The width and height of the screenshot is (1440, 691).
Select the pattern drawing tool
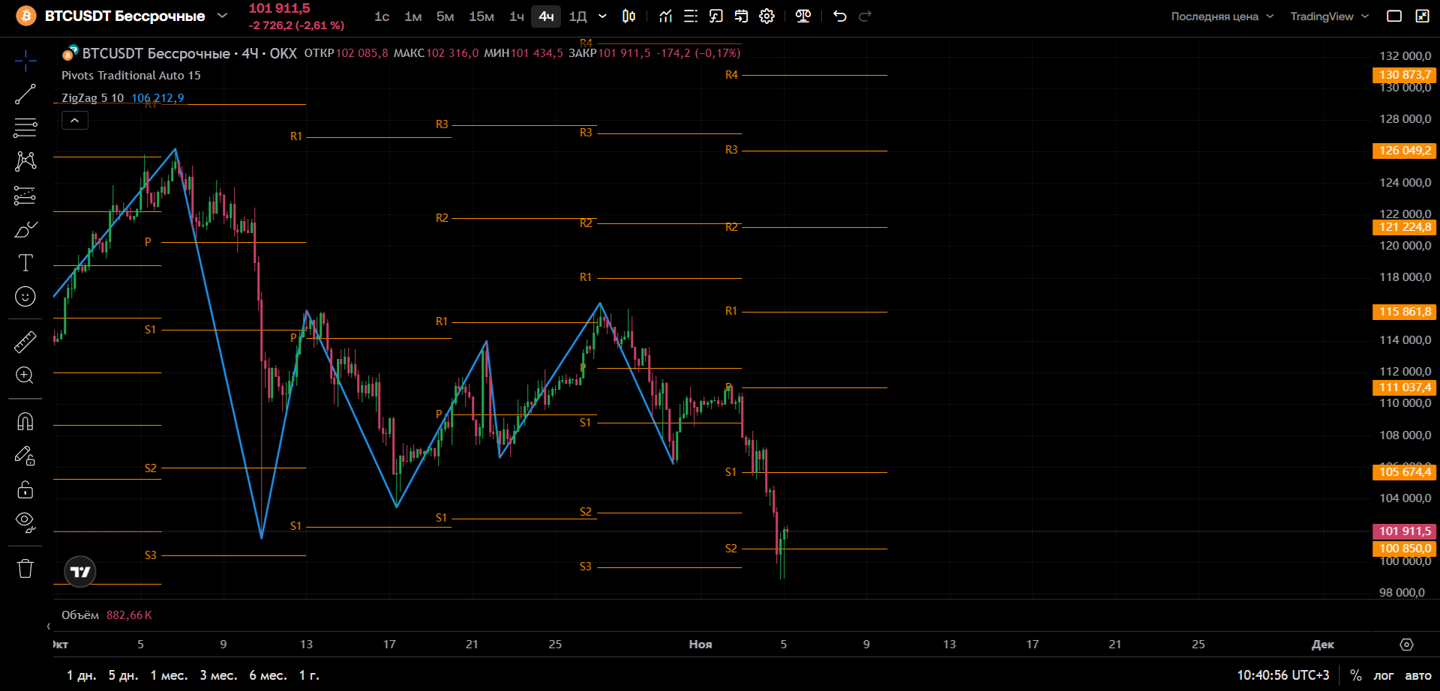pyautogui.click(x=25, y=161)
